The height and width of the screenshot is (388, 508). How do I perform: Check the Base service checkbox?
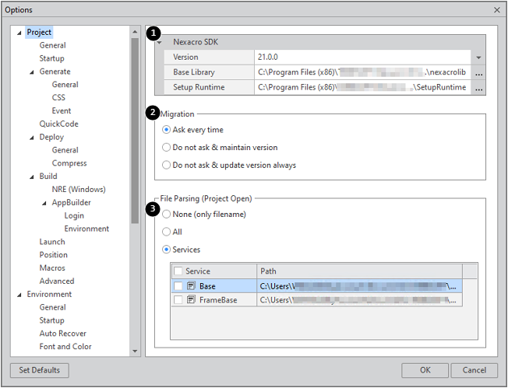tap(178, 286)
